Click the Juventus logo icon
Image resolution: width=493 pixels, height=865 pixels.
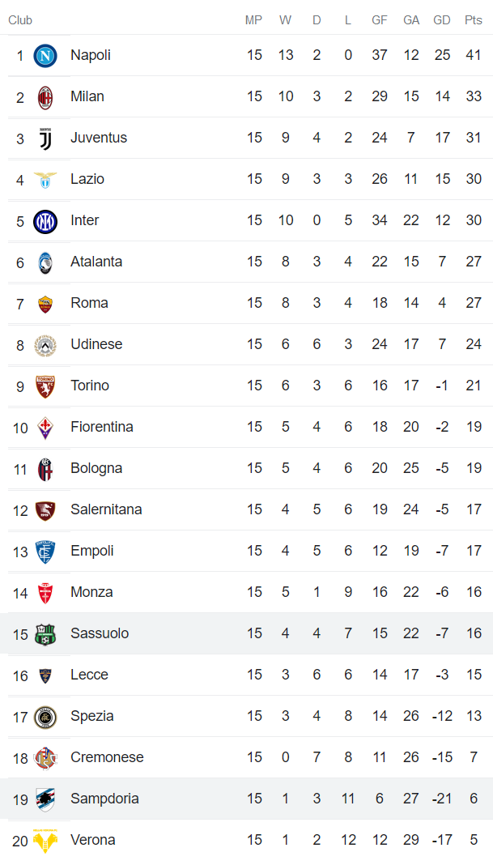click(45, 138)
